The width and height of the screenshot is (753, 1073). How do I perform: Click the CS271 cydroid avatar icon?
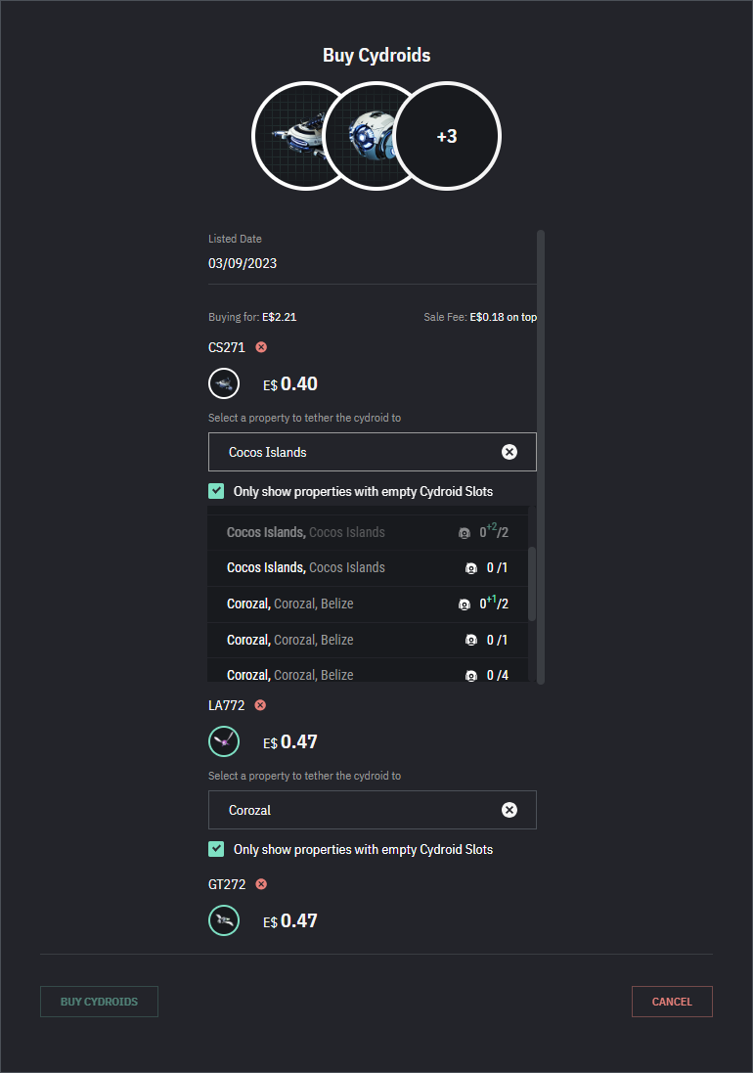pos(224,383)
